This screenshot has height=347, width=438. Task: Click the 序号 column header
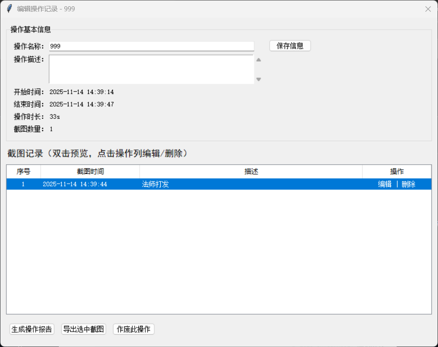[23, 171]
